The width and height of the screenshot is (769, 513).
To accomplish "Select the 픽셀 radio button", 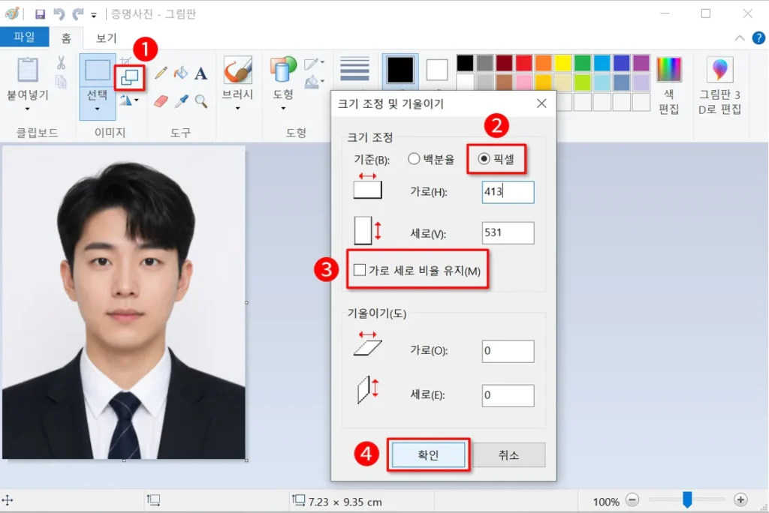I will (484, 159).
